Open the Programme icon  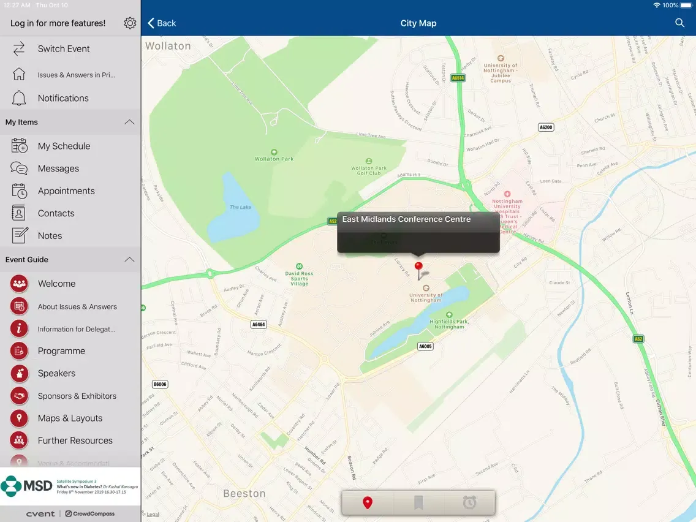click(x=19, y=351)
